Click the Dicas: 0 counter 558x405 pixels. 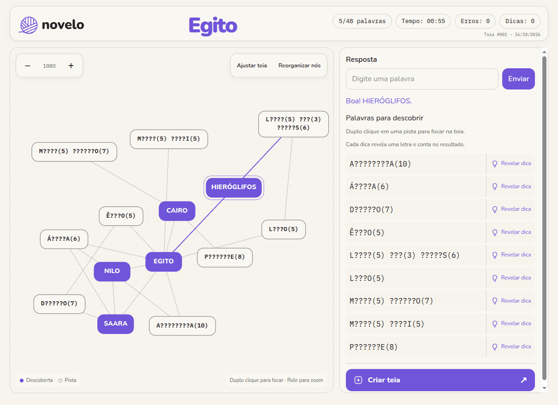pos(520,21)
